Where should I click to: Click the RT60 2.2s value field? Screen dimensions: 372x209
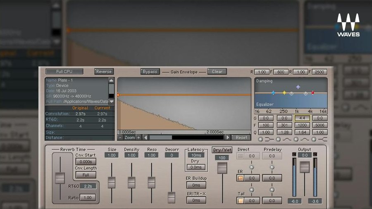[x=88, y=186]
